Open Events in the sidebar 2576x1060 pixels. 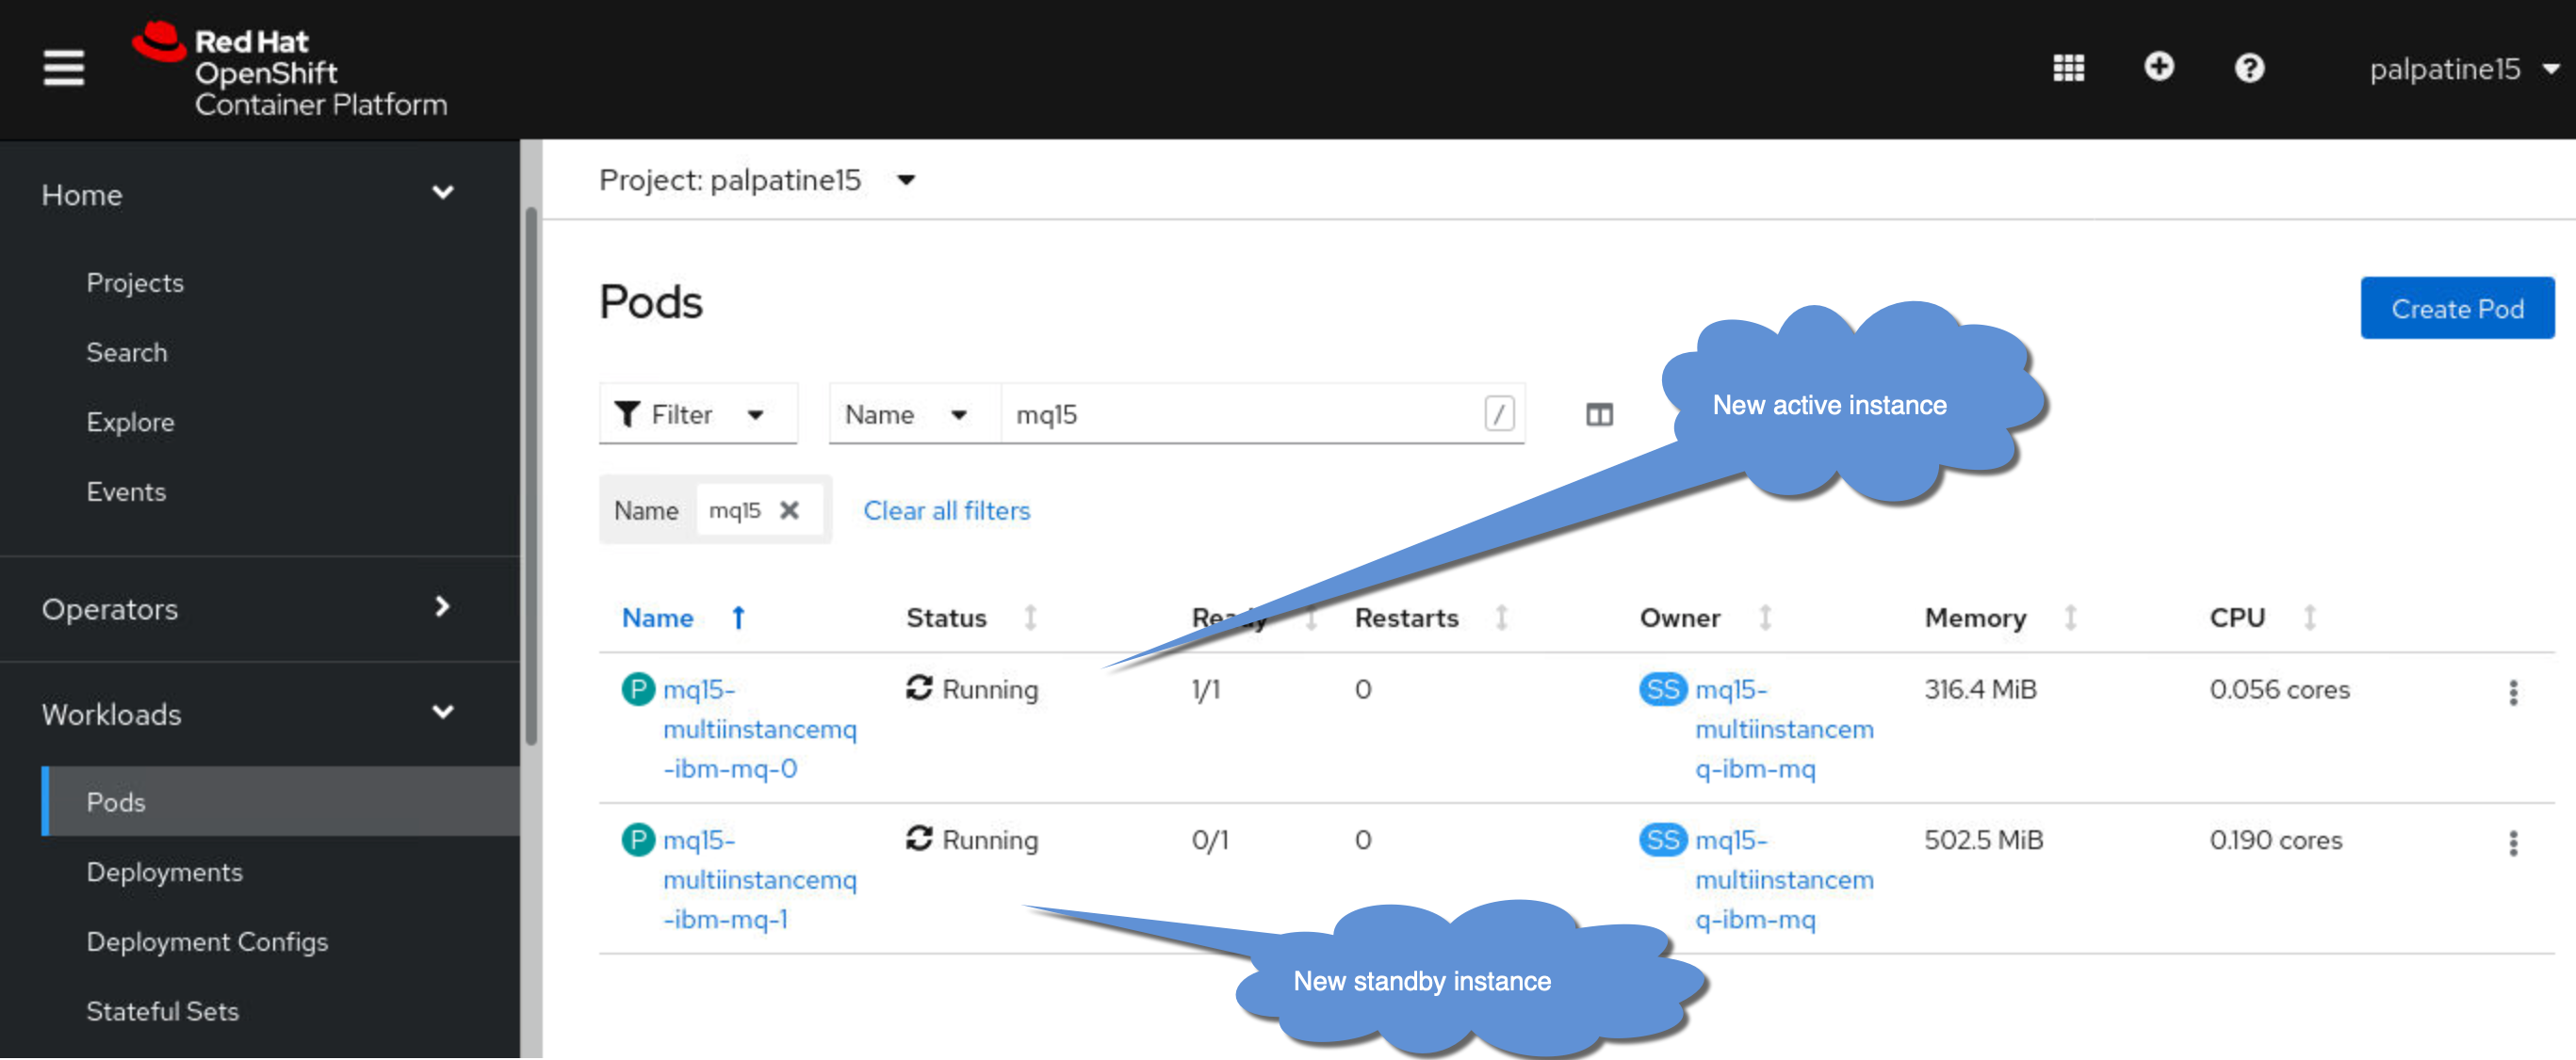(126, 492)
